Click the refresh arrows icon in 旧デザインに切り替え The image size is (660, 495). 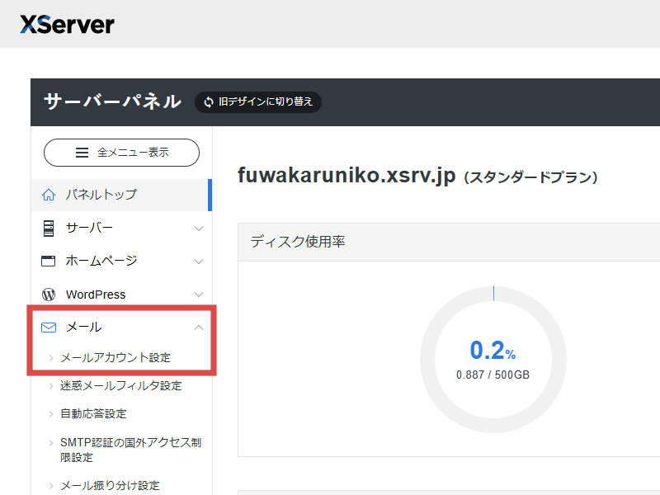click(209, 101)
